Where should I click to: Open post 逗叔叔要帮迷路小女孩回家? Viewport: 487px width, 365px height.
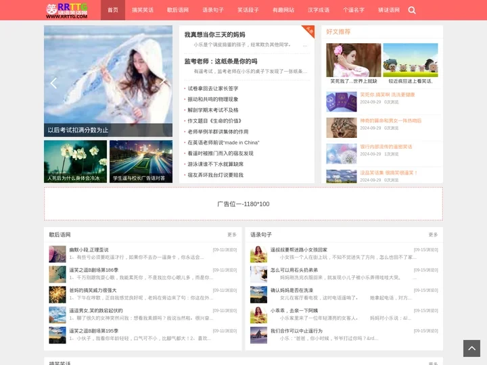coord(299,250)
